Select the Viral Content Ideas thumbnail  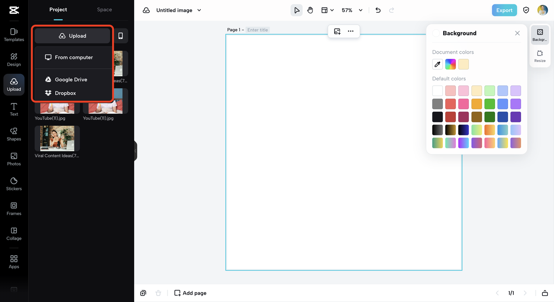[x=57, y=138]
